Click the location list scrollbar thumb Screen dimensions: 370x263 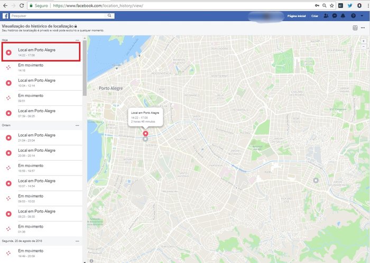click(x=85, y=68)
